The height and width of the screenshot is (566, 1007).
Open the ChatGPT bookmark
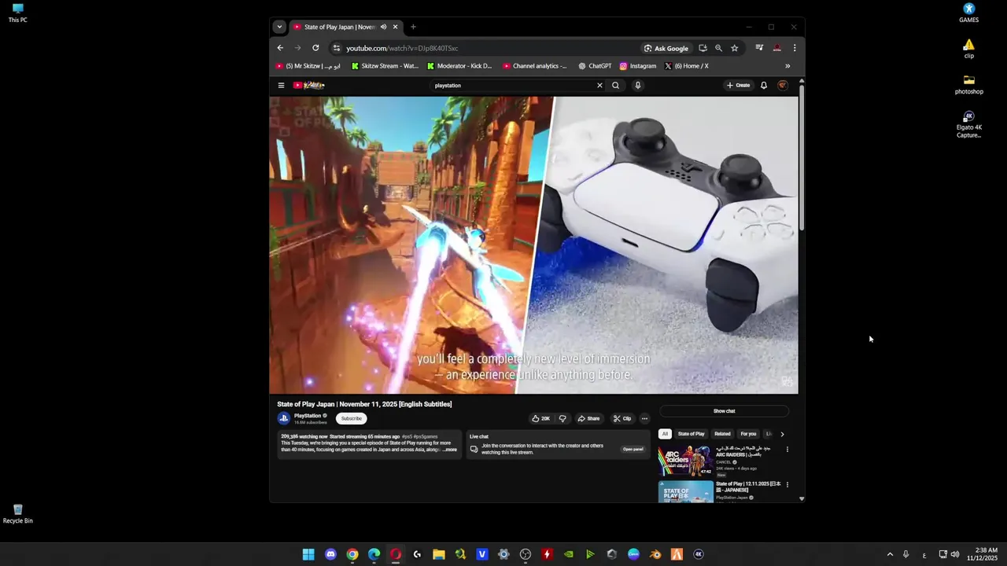(595, 66)
